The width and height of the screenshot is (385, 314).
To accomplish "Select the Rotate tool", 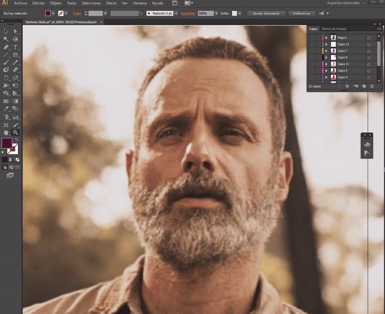I will (x=6, y=78).
